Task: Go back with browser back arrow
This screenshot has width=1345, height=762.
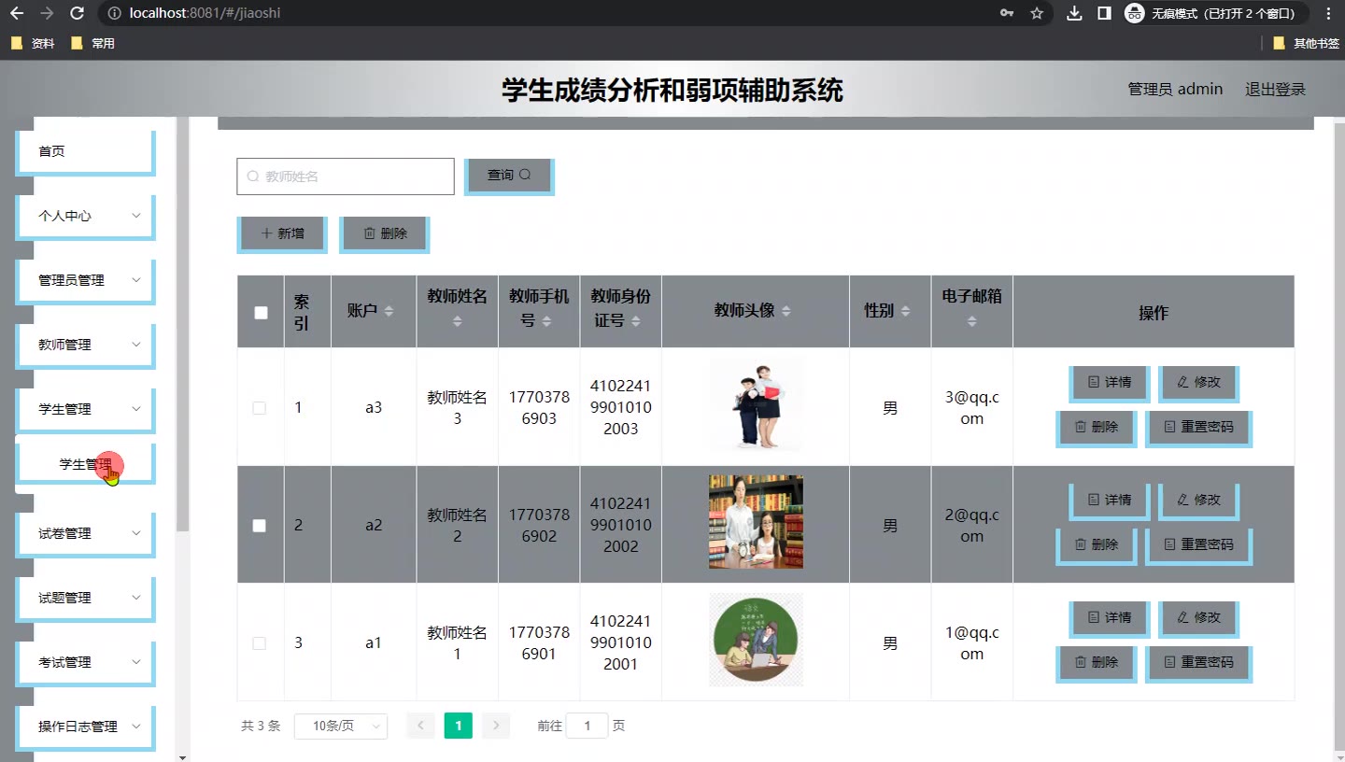Action: coord(16,13)
